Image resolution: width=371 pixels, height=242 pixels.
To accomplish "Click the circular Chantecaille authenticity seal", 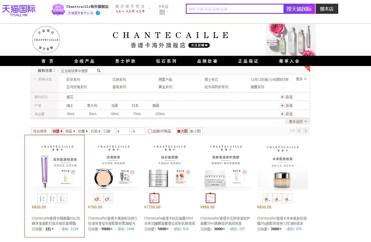I will tap(46, 40).
